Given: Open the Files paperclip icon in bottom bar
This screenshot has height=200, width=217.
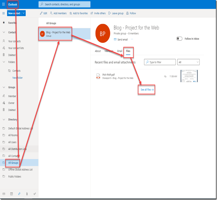Looking at the screenshot, I should tap(27, 194).
